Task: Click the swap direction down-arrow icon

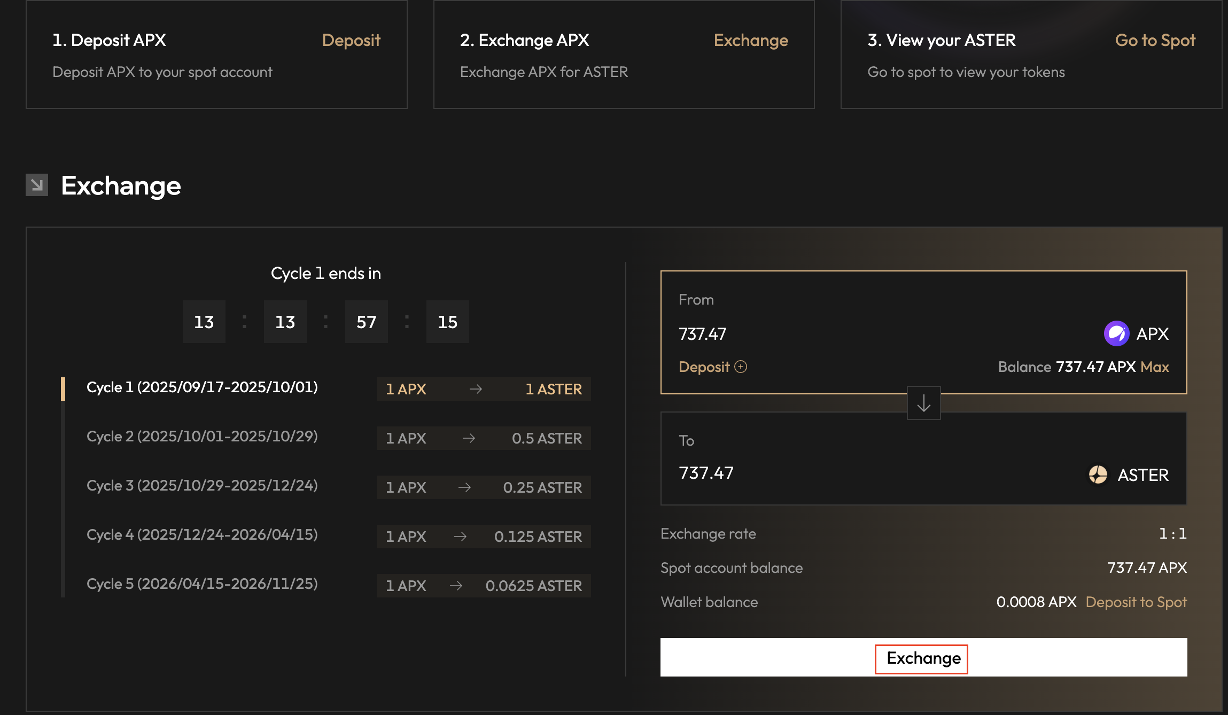Action: coord(923,403)
